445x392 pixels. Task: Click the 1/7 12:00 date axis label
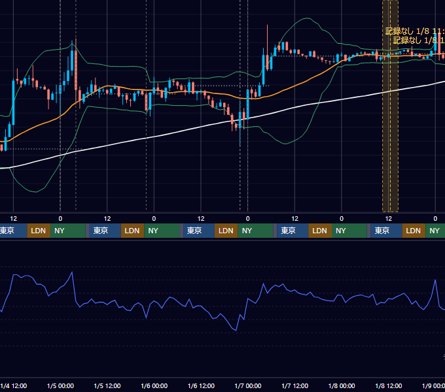295,385
